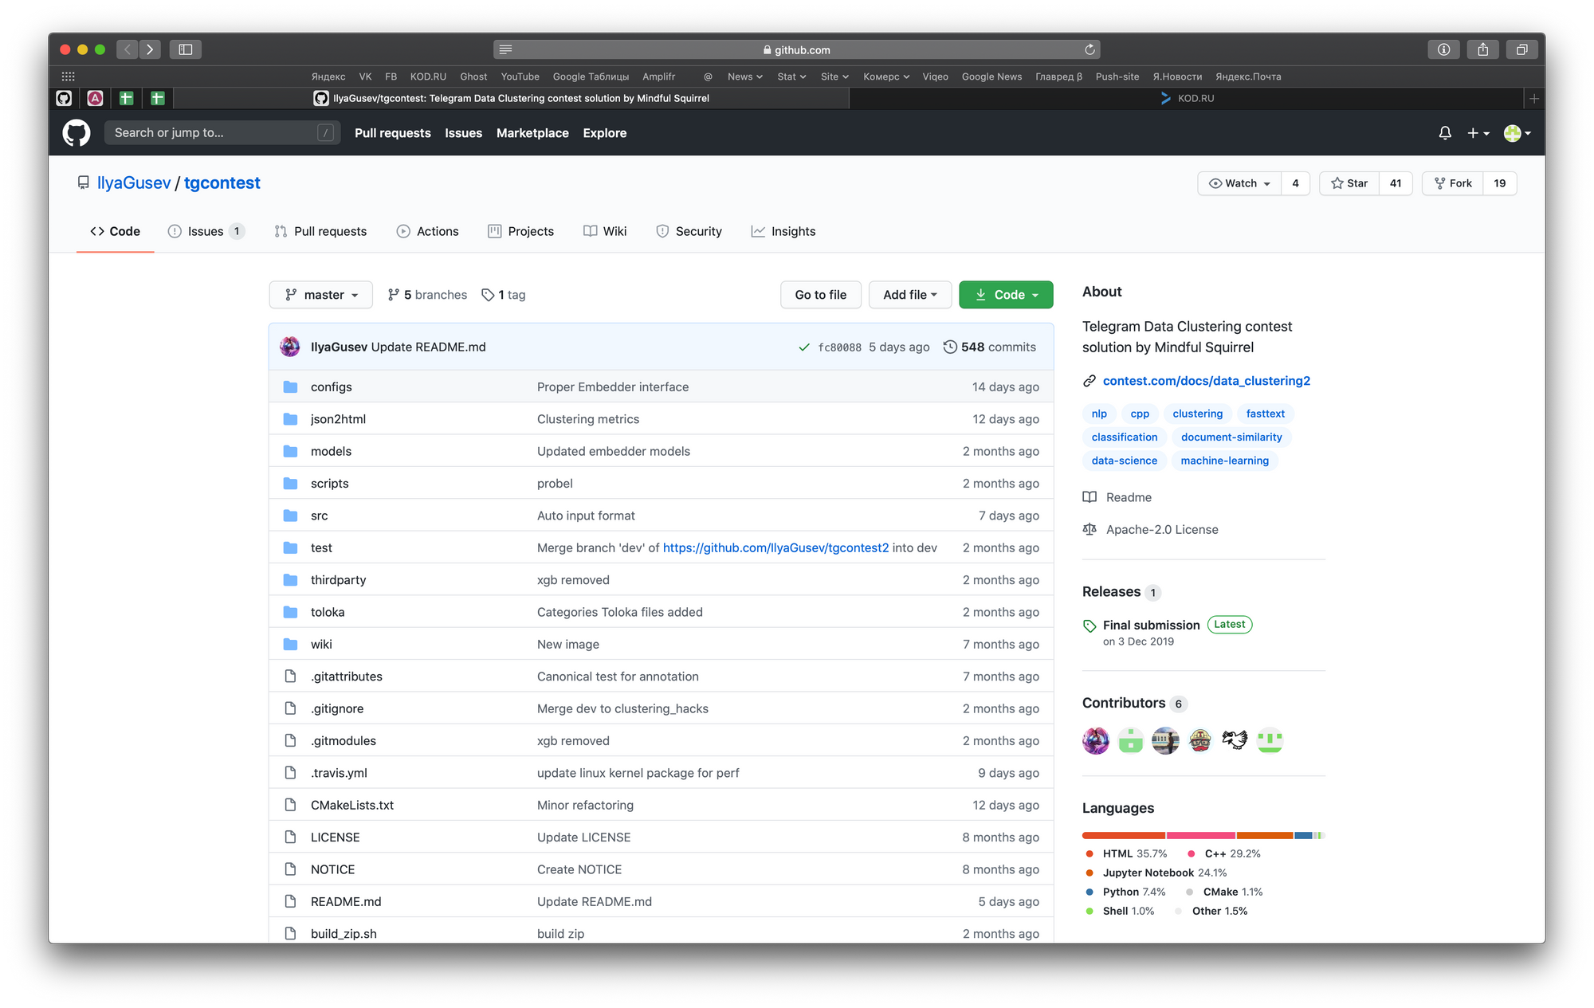
Task: Switch to the Insights tab
Action: click(x=783, y=231)
